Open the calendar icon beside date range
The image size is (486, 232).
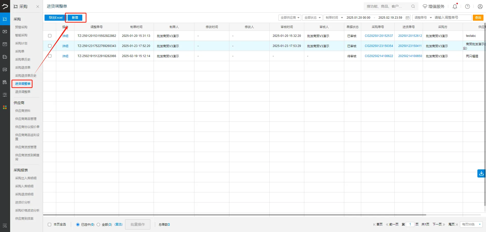408,18
